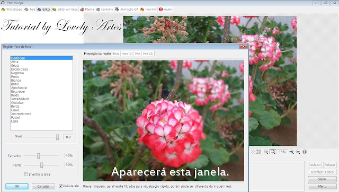
Task: Open the PhotoScape home tab
Action: click(12, 10)
